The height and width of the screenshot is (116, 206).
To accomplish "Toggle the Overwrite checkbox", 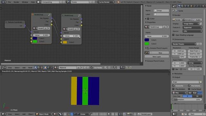I will point(173,86).
